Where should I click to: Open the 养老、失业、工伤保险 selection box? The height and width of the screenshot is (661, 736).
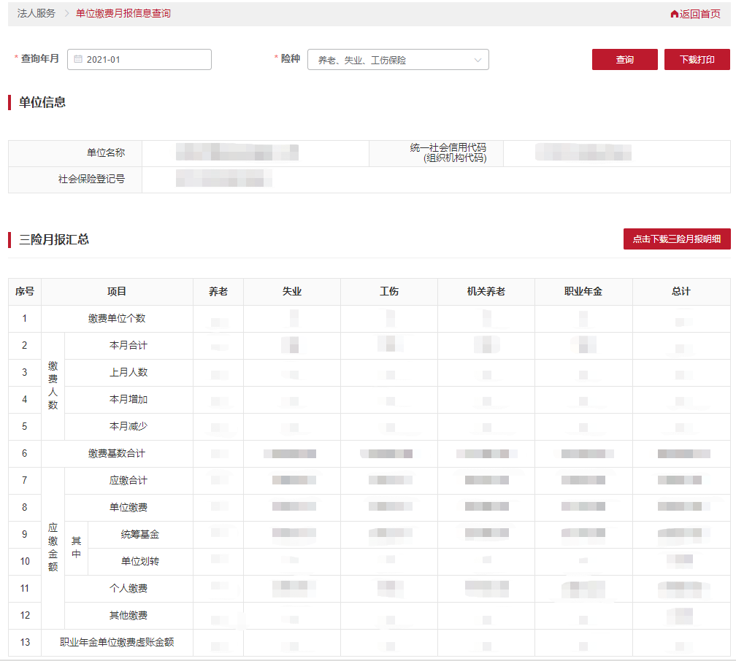[x=391, y=60]
